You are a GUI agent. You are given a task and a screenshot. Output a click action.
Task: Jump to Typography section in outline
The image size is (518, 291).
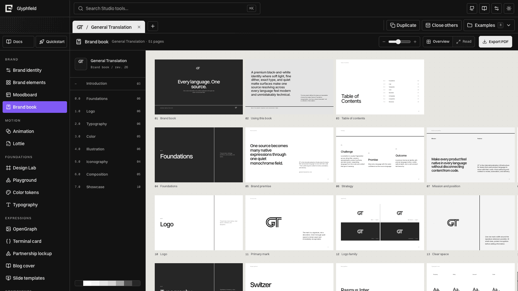(x=107, y=124)
